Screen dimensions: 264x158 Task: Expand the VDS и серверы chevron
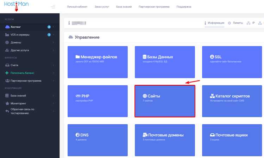pos(54,35)
